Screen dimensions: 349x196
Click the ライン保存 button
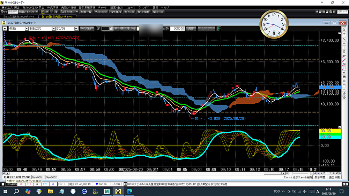(87, 29)
